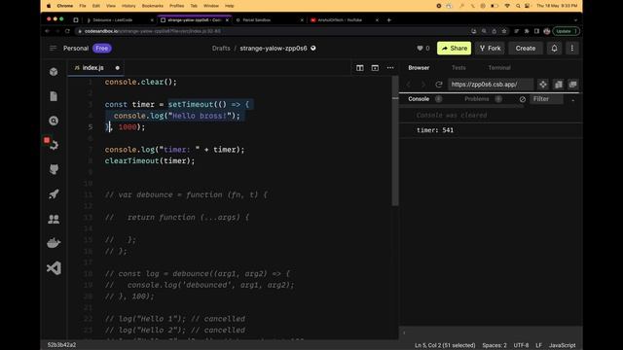Open a new Chrome tab
Viewport: 623px width, 350px height.
point(389,19)
